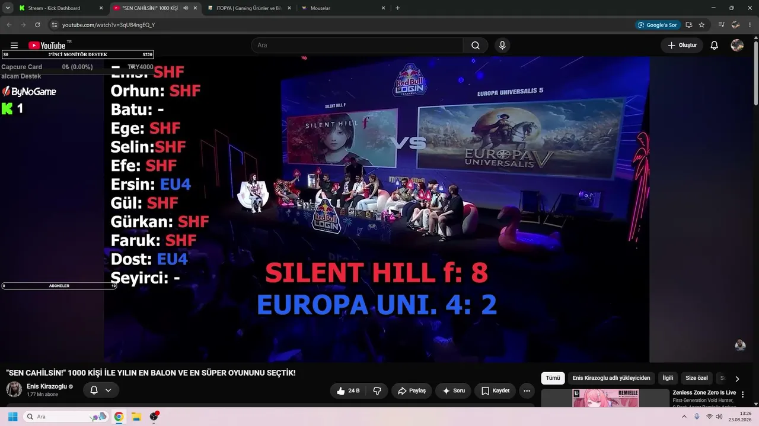Open the Chrome profile avatar

[x=736, y=25]
